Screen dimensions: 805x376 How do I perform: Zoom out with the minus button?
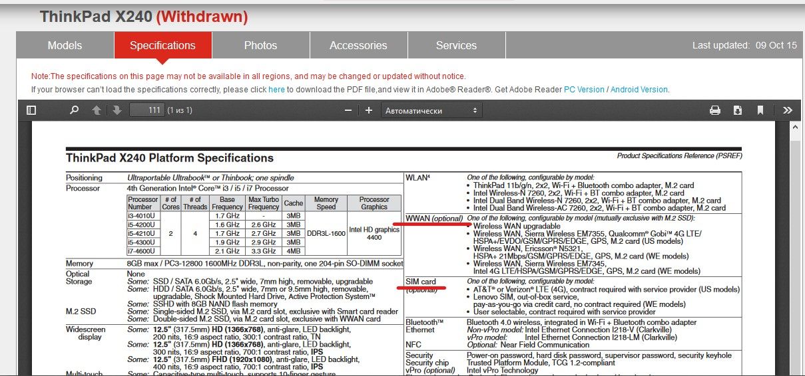347,110
